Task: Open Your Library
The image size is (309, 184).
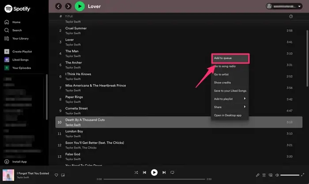Action: point(20,38)
